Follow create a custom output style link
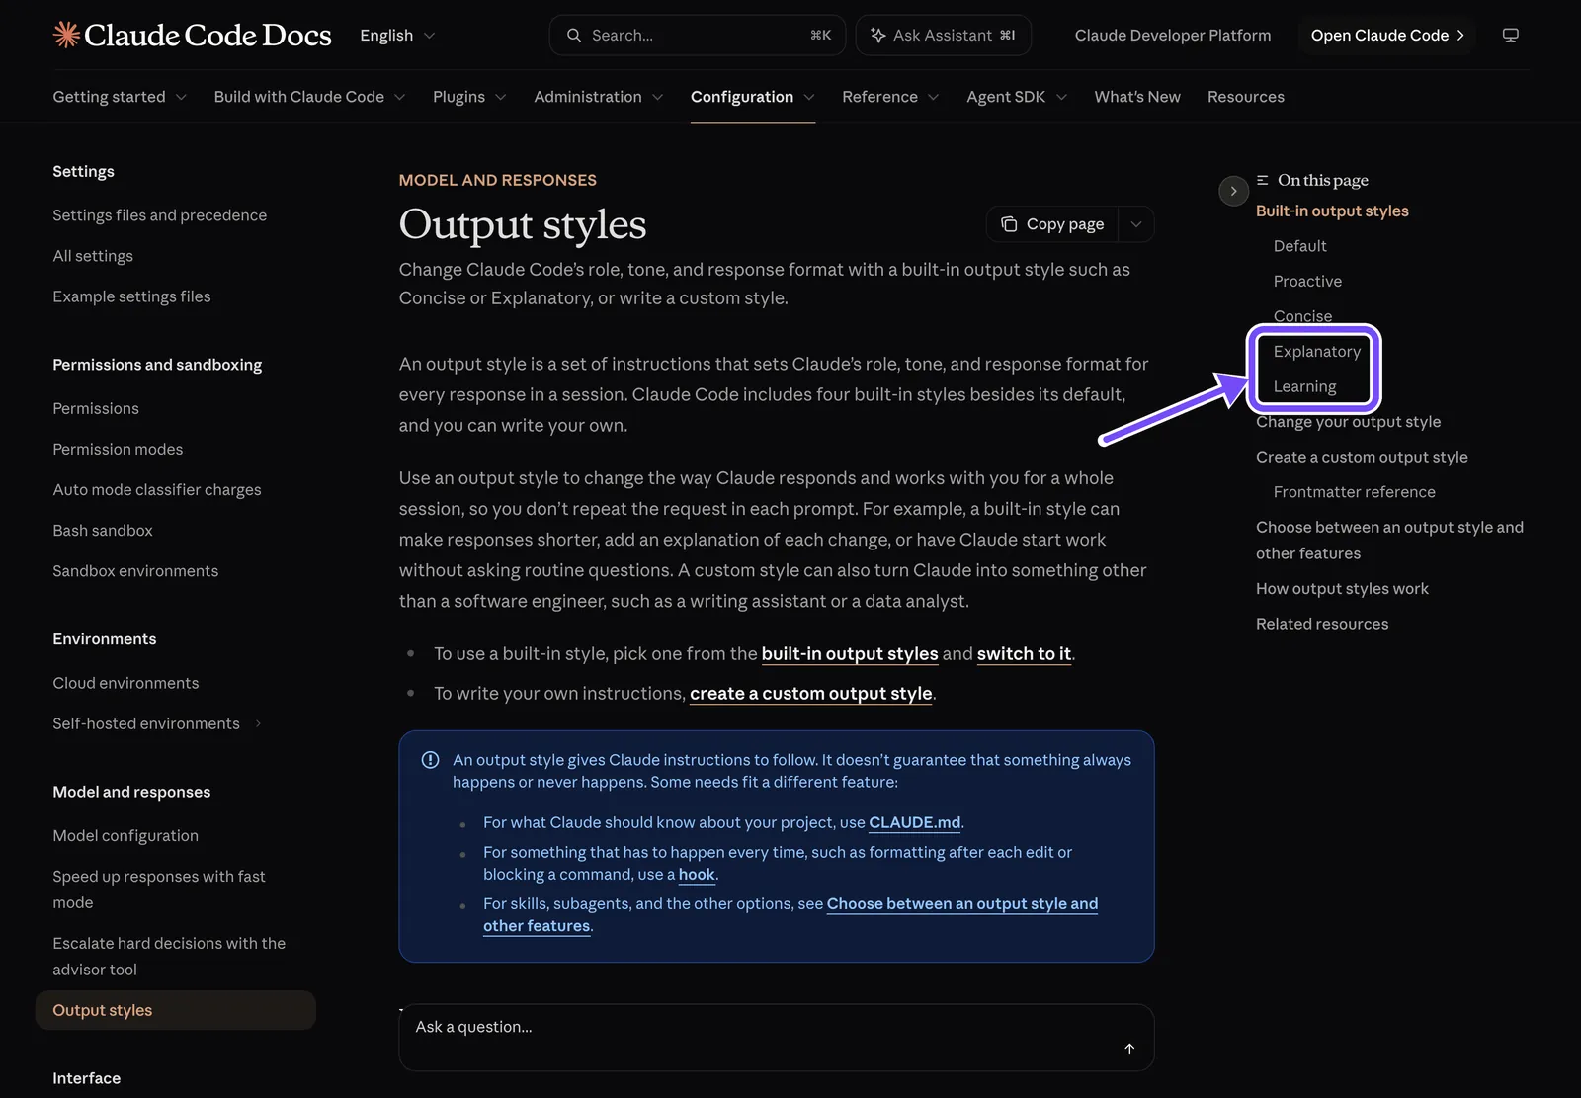 (x=811, y=694)
